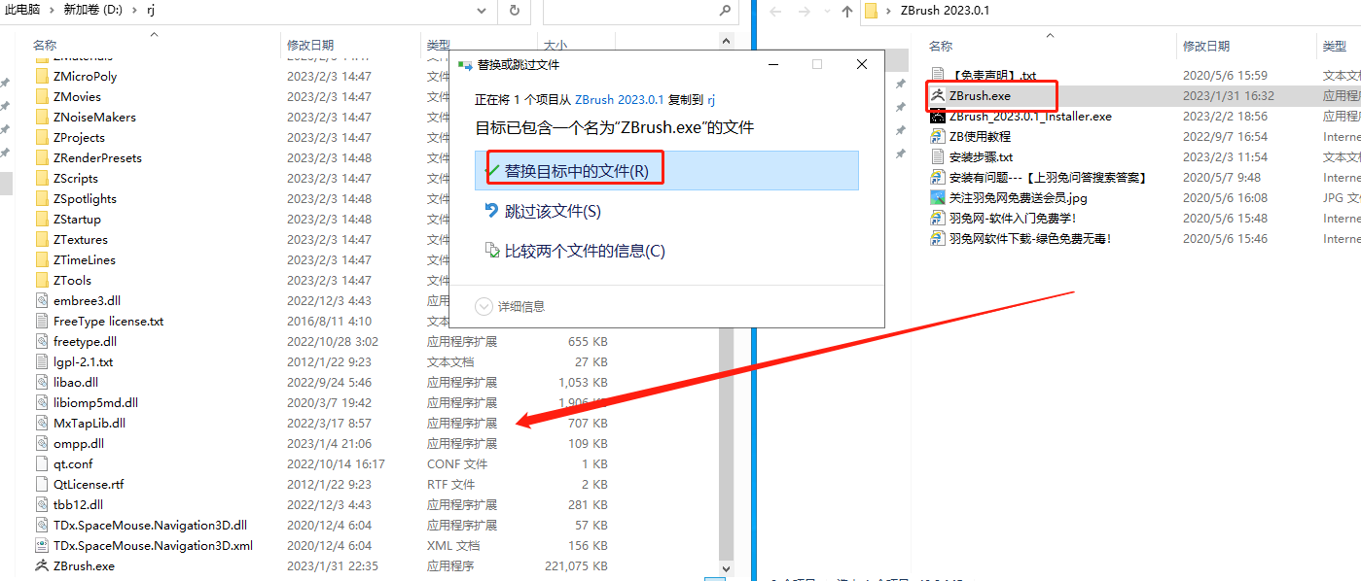
Task: Select libiomp5md.dll in the file list
Action: pyautogui.click(x=95, y=402)
